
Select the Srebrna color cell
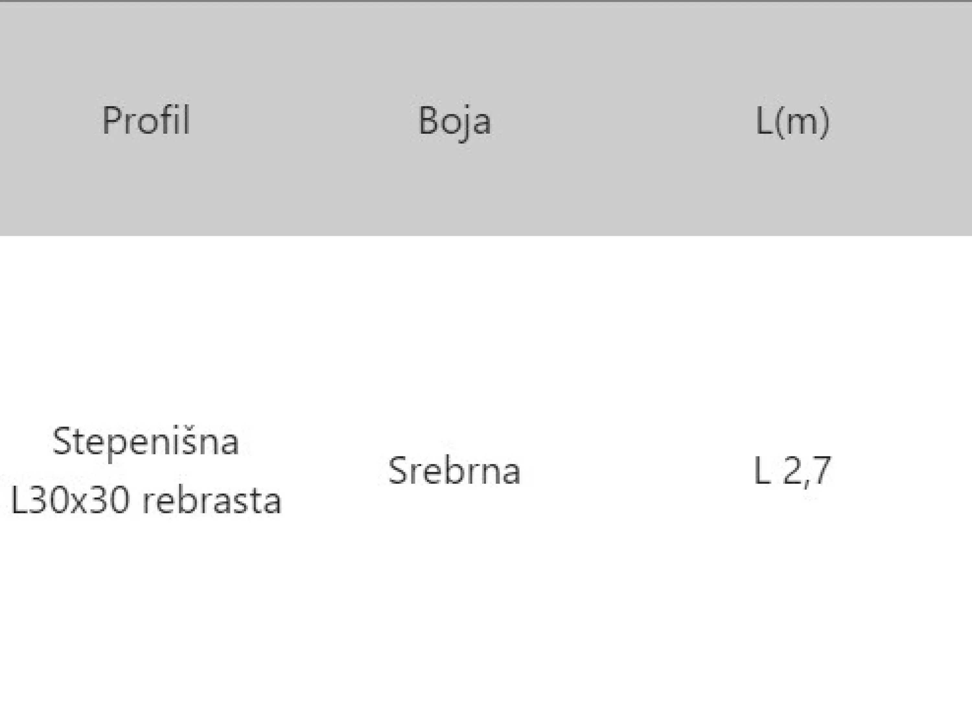[454, 471]
